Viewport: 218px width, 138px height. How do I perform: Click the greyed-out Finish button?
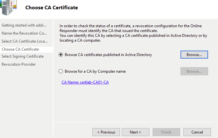(x=166, y=132)
